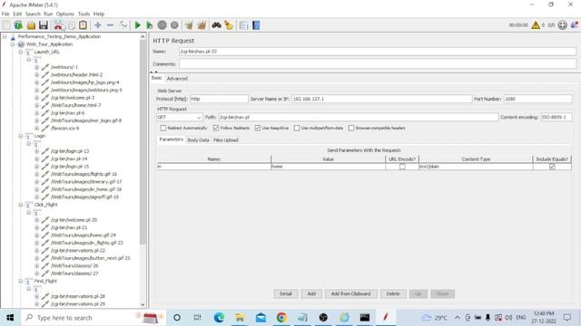Open the GET method dropdown

point(180,117)
